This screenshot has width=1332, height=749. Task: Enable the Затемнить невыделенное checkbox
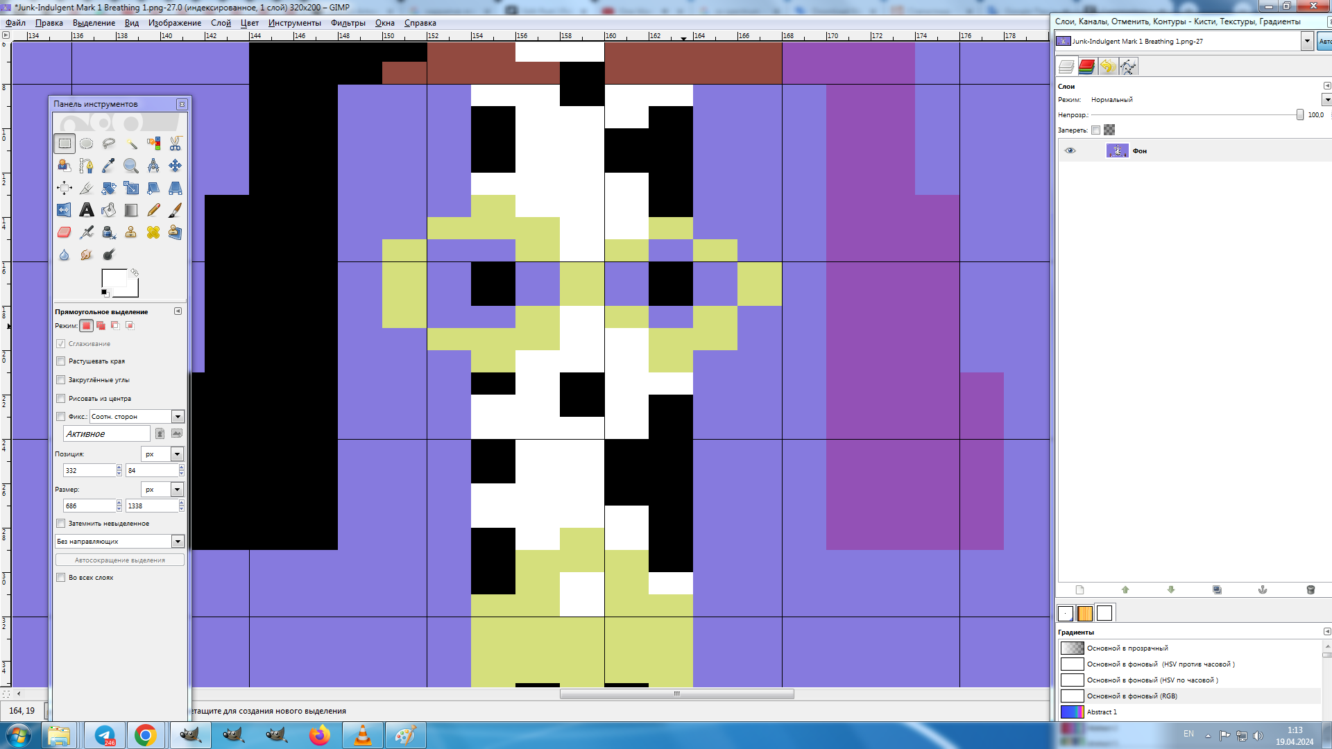(x=61, y=524)
